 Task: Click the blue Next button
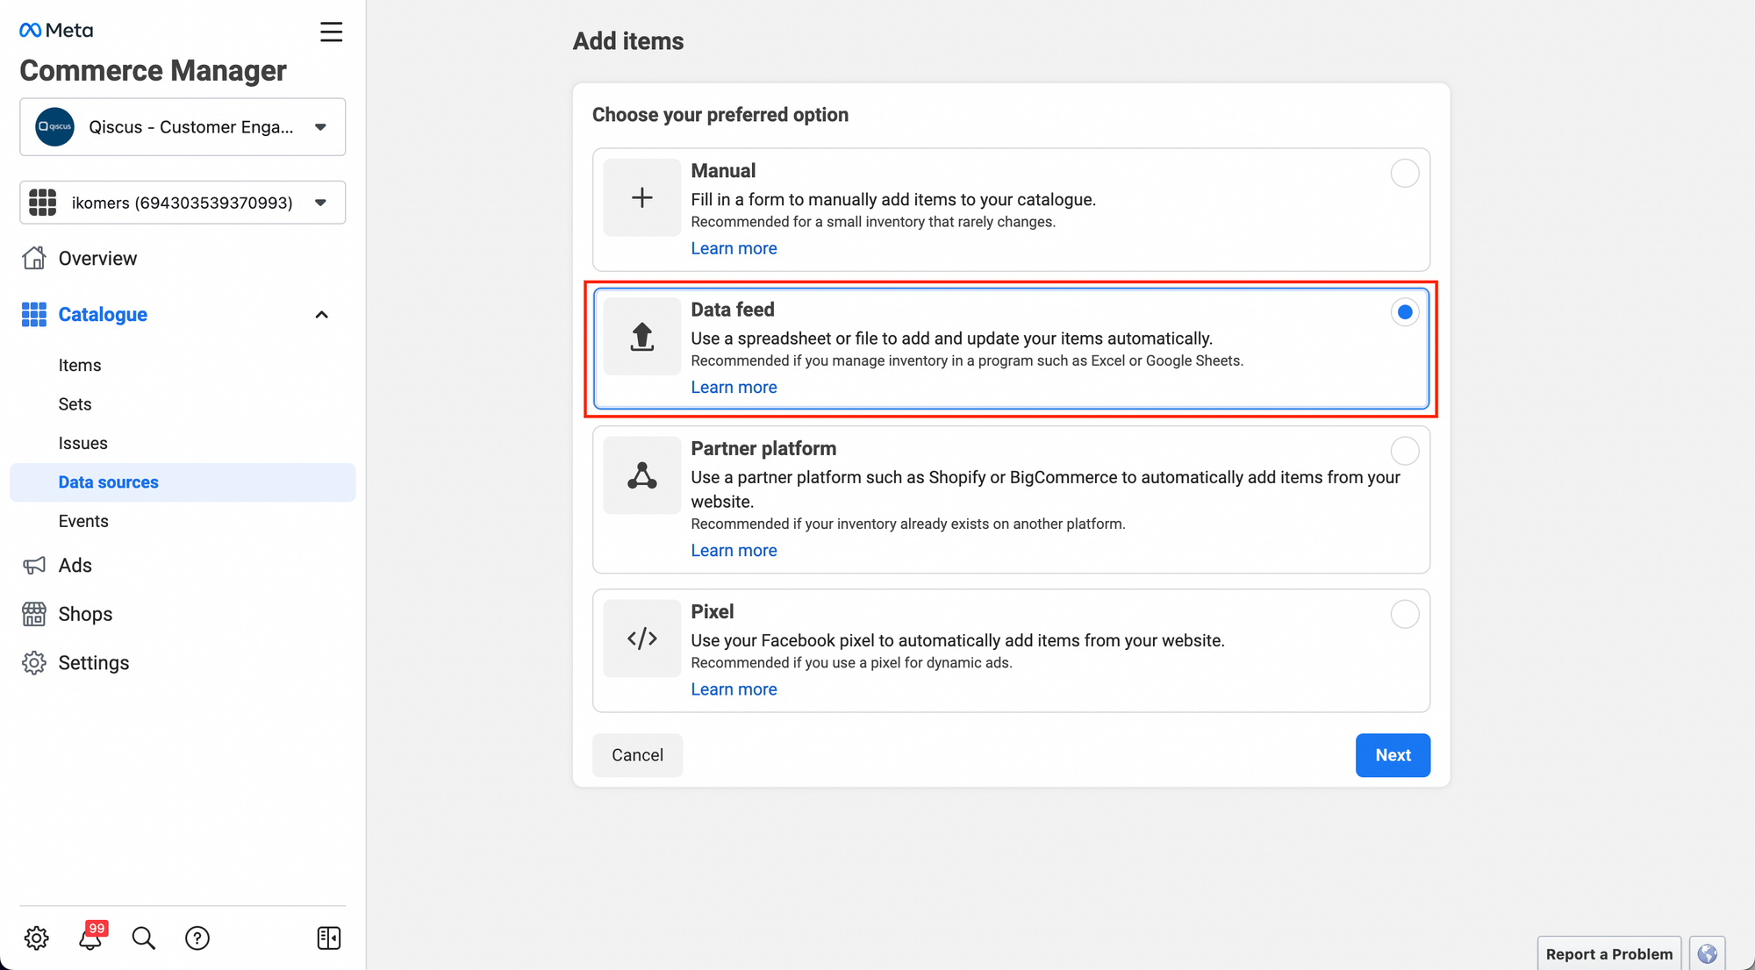[1393, 755]
